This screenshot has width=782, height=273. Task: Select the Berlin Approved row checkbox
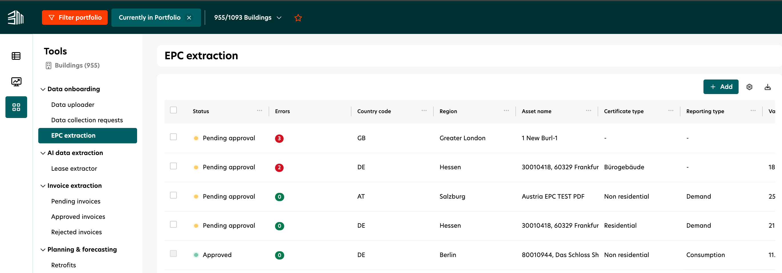click(173, 254)
